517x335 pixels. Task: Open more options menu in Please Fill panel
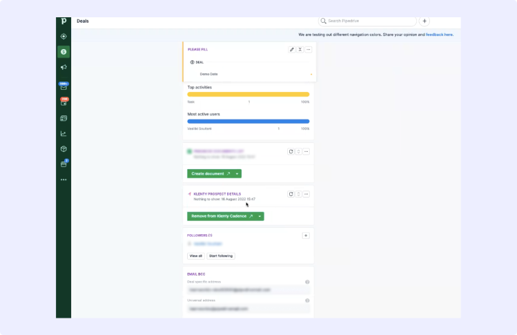(x=308, y=50)
